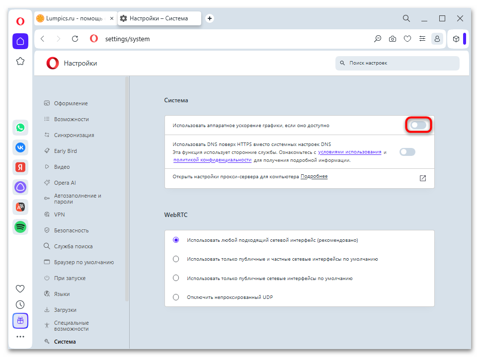Go forward with the forward arrow
This screenshot has width=479, height=357.
click(59, 39)
